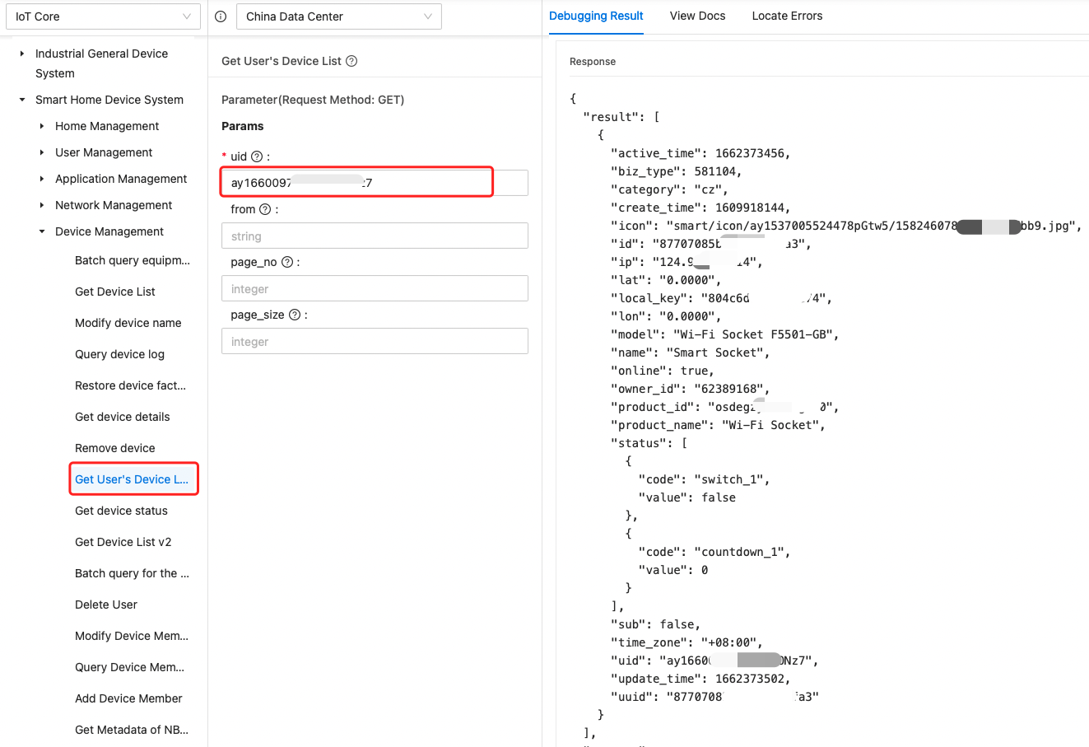Click help icon next to Get User's Device List title

point(351,61)
